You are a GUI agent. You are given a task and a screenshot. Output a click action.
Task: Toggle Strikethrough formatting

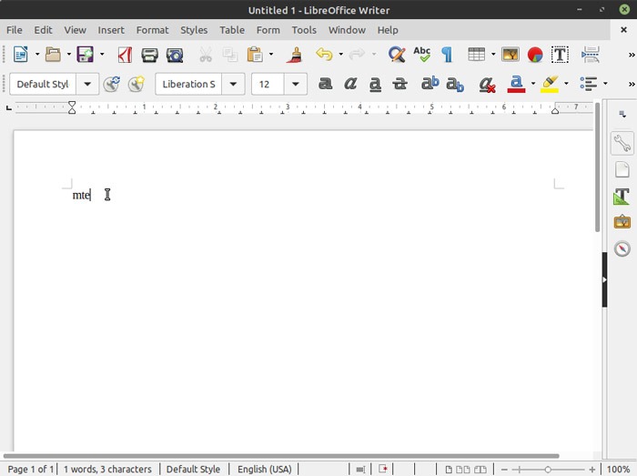click(400, 84)
